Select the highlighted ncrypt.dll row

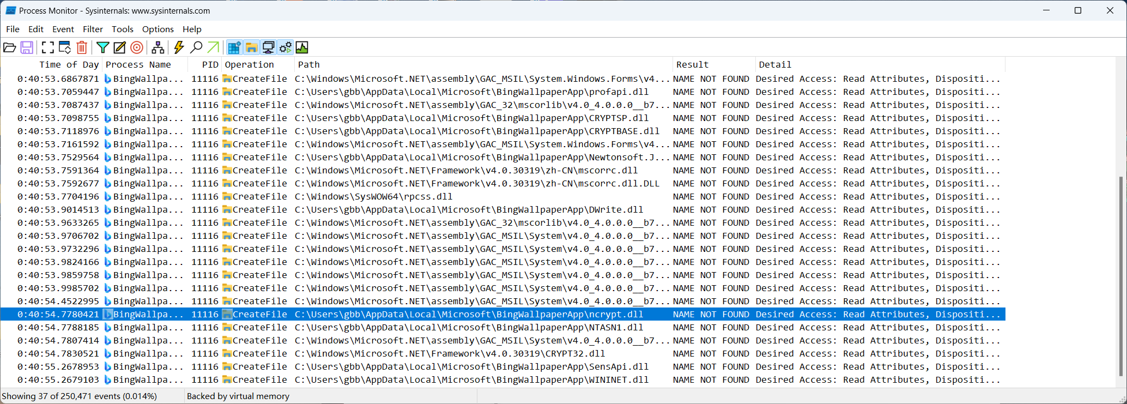tap(503, 314)
